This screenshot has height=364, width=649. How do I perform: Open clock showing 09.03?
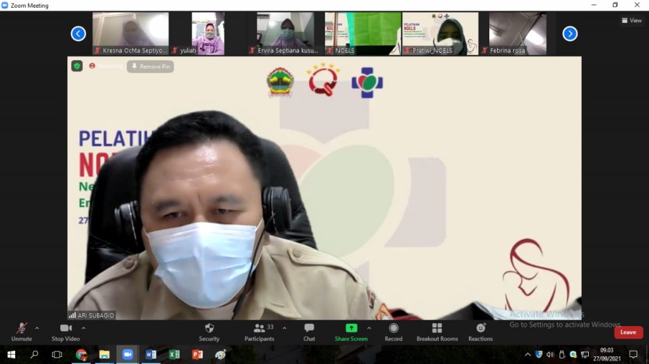(607, 355)
